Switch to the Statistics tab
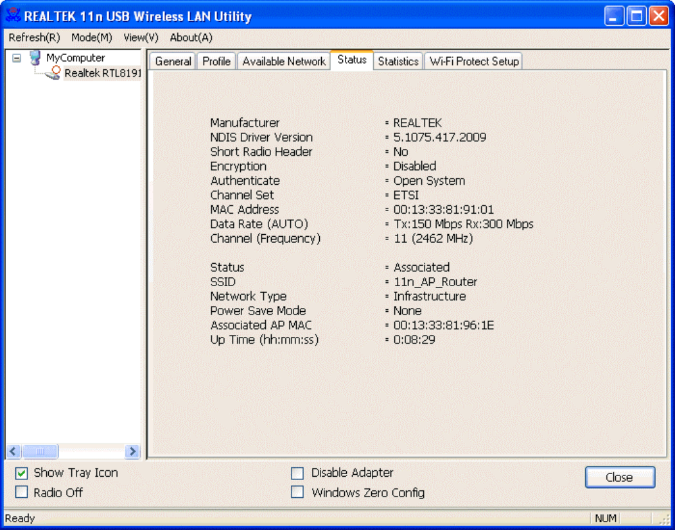Viewport: 675px width, 530px height. pyautogui.click(x=398, y=62)
